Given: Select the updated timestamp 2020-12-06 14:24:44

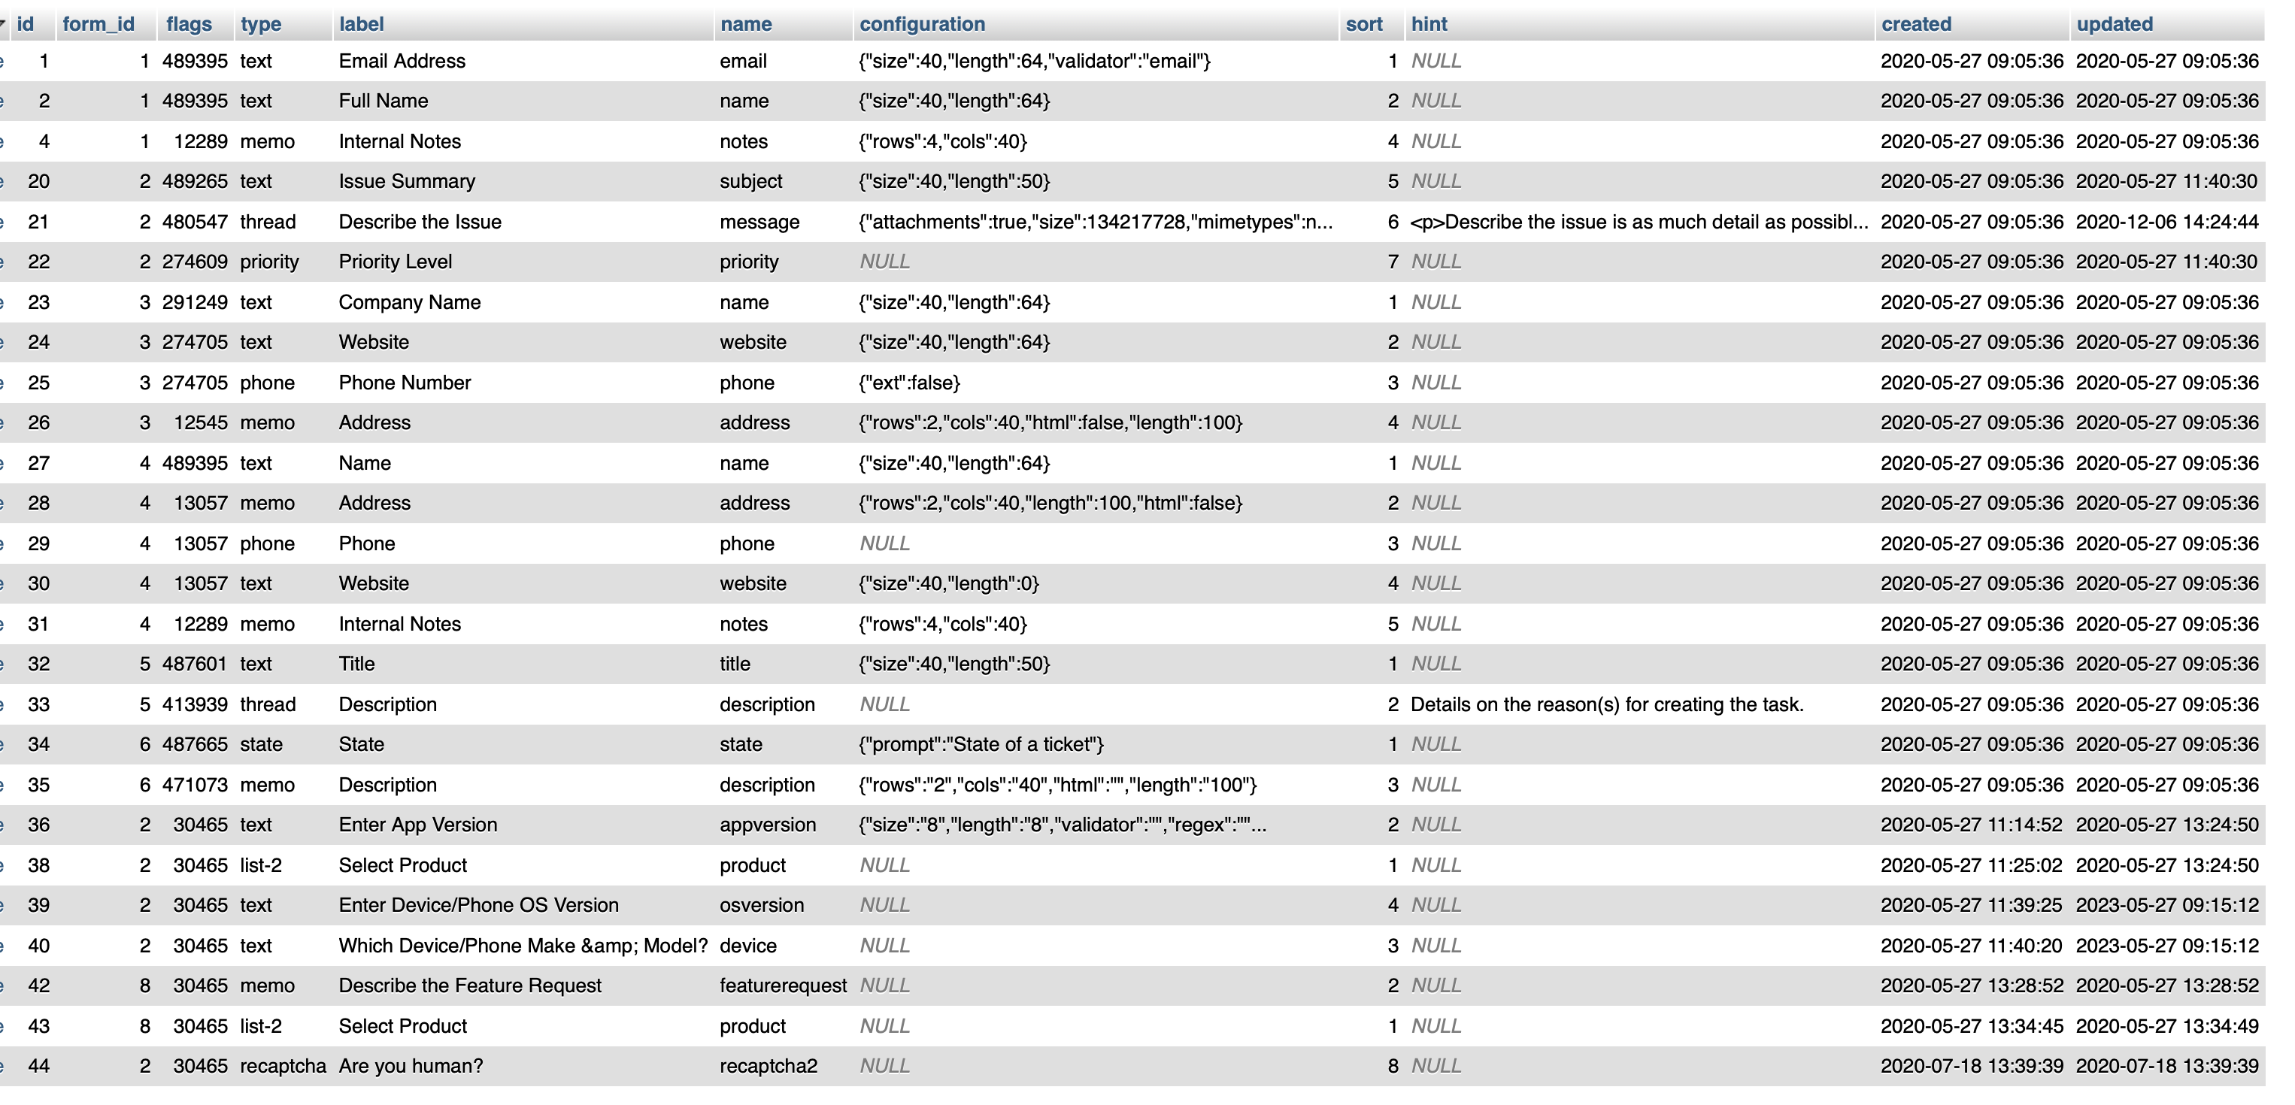Looking at the screenshot, I should coord(2168,222).
